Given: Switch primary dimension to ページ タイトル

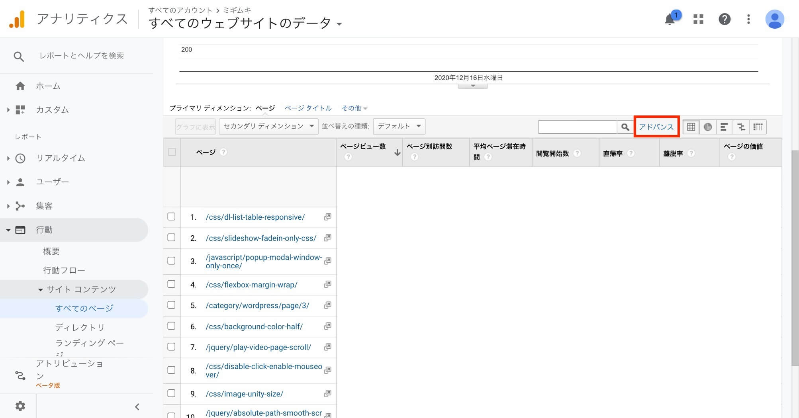Looking at the screenshot, I should pyautogui.click(x=308, y=108).
